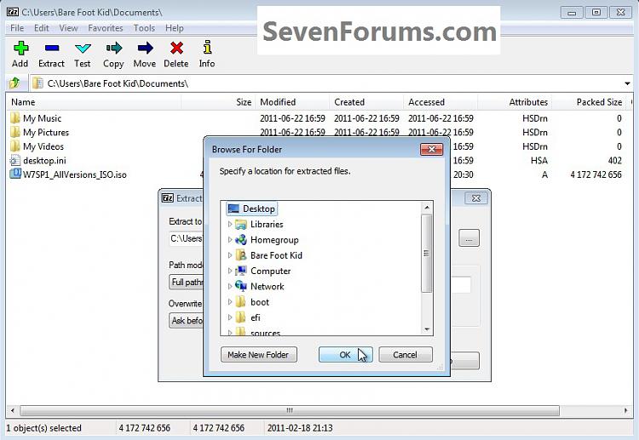Click the Delete toolbar icon
Viewport: 639px width, 440px height.
(176, 49)
